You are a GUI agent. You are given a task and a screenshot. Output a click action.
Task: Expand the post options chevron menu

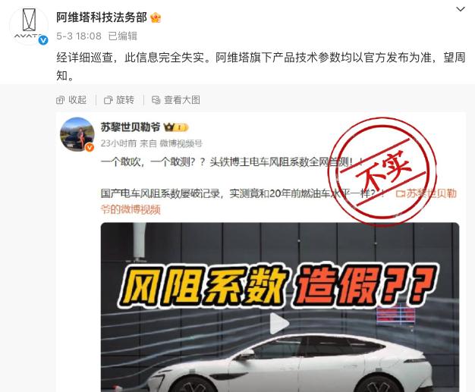461,9
